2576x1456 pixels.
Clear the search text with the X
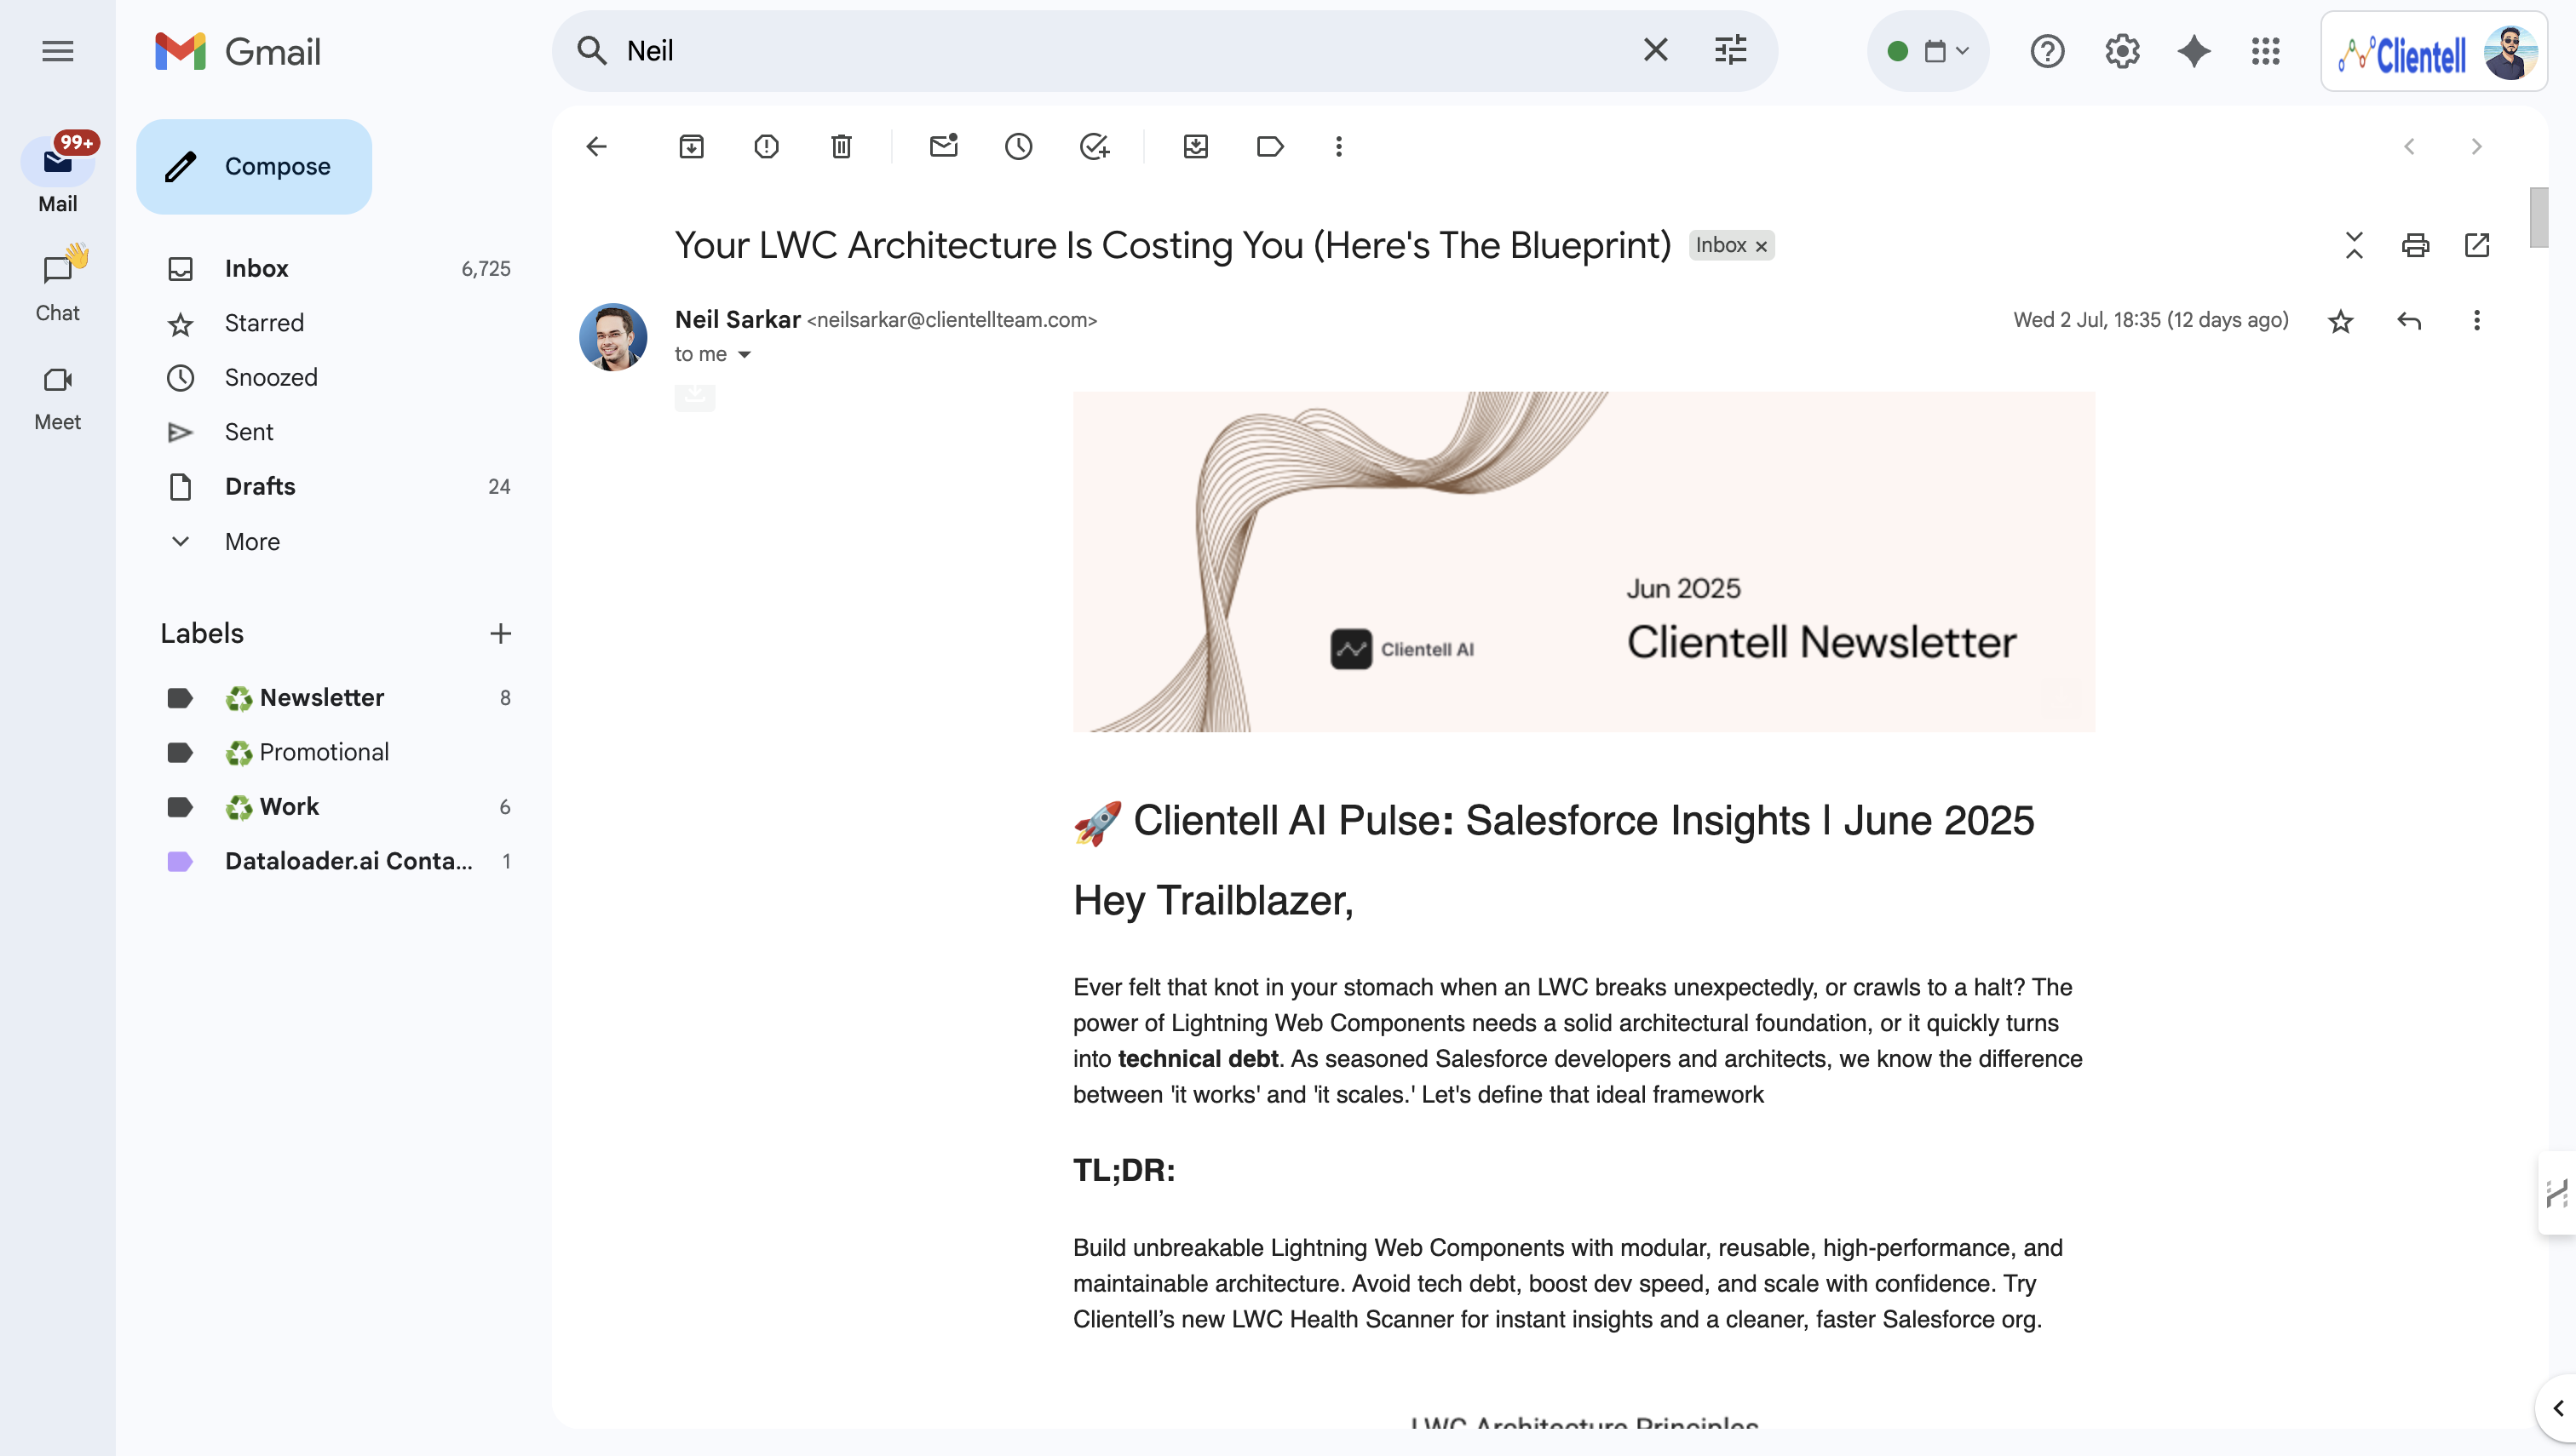coord(1656,50)
